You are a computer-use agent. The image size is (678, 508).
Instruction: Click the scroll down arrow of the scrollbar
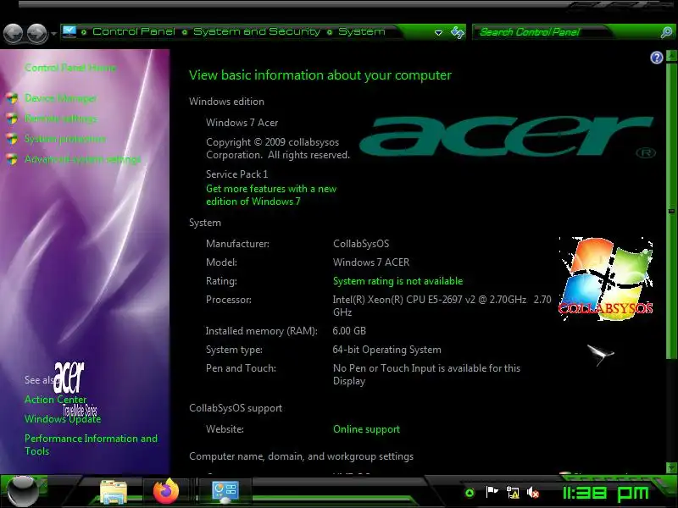pos(671,467)
